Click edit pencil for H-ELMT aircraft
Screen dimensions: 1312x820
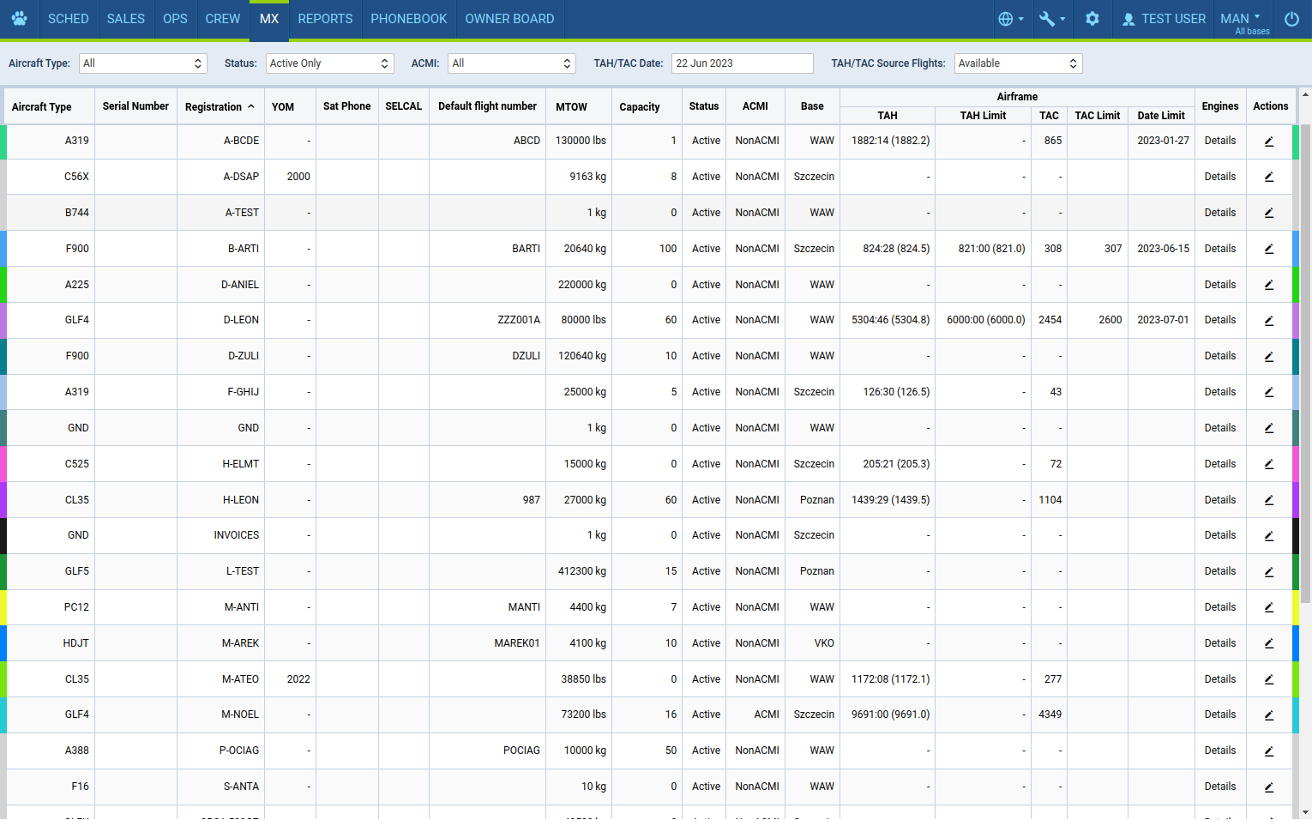(1269, 465)
